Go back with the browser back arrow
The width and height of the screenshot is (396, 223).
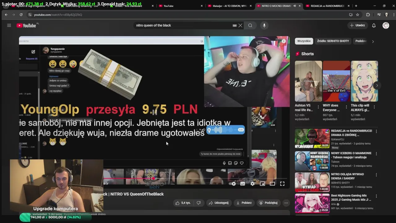(x=6, y=15)
